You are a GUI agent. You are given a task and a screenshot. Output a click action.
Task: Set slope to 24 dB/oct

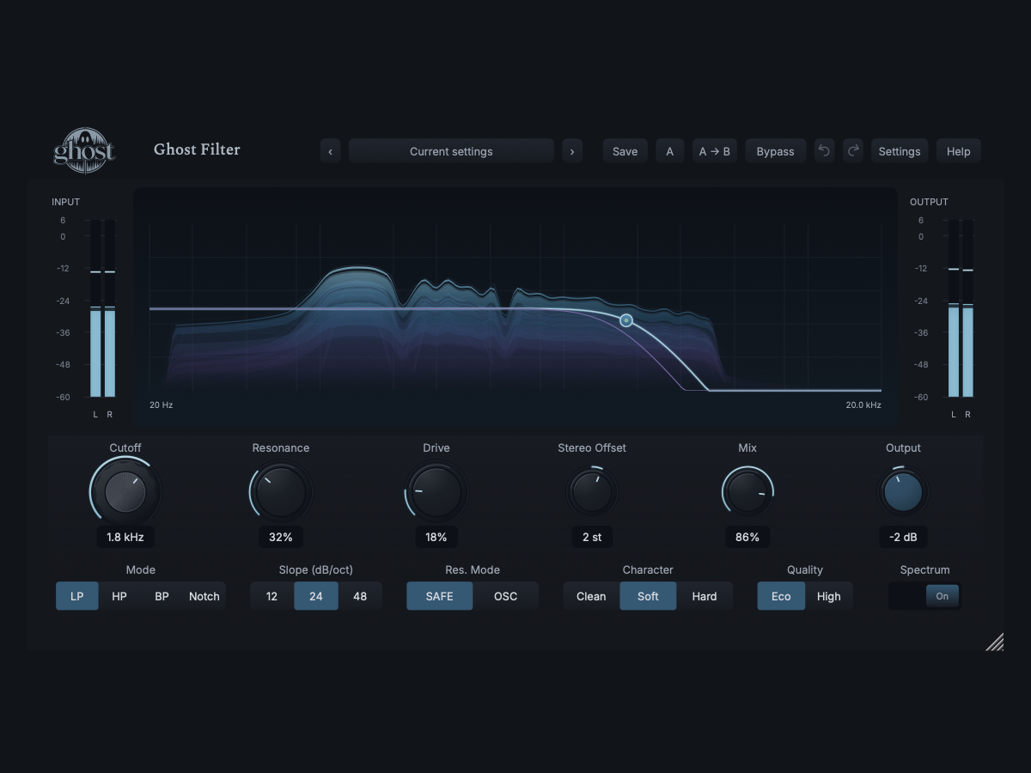(x=316, y=596)
